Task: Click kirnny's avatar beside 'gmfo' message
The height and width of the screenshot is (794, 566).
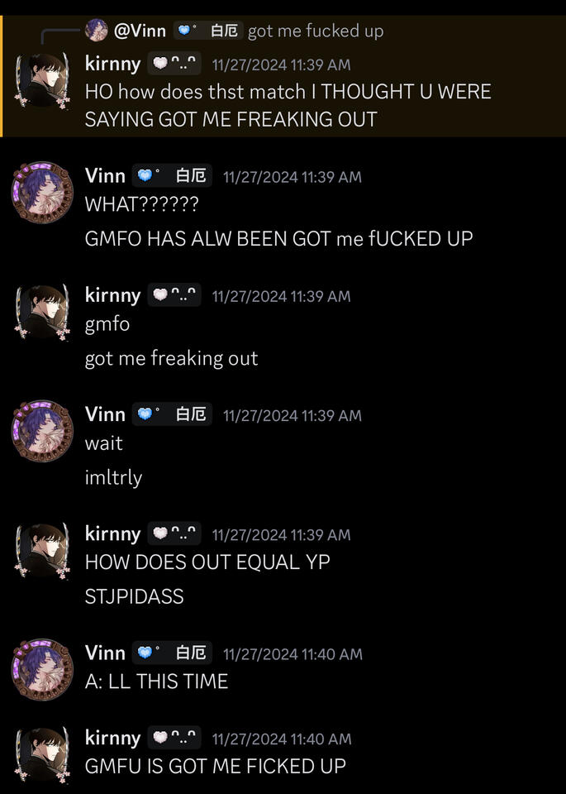Action: coord(42,312)
